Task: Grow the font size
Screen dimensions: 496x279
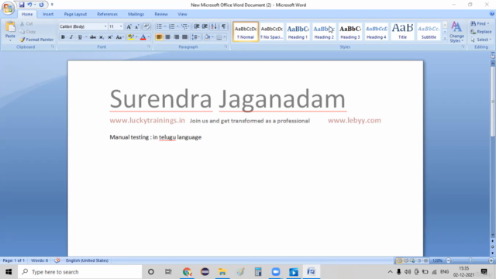Action: point(129,26)
